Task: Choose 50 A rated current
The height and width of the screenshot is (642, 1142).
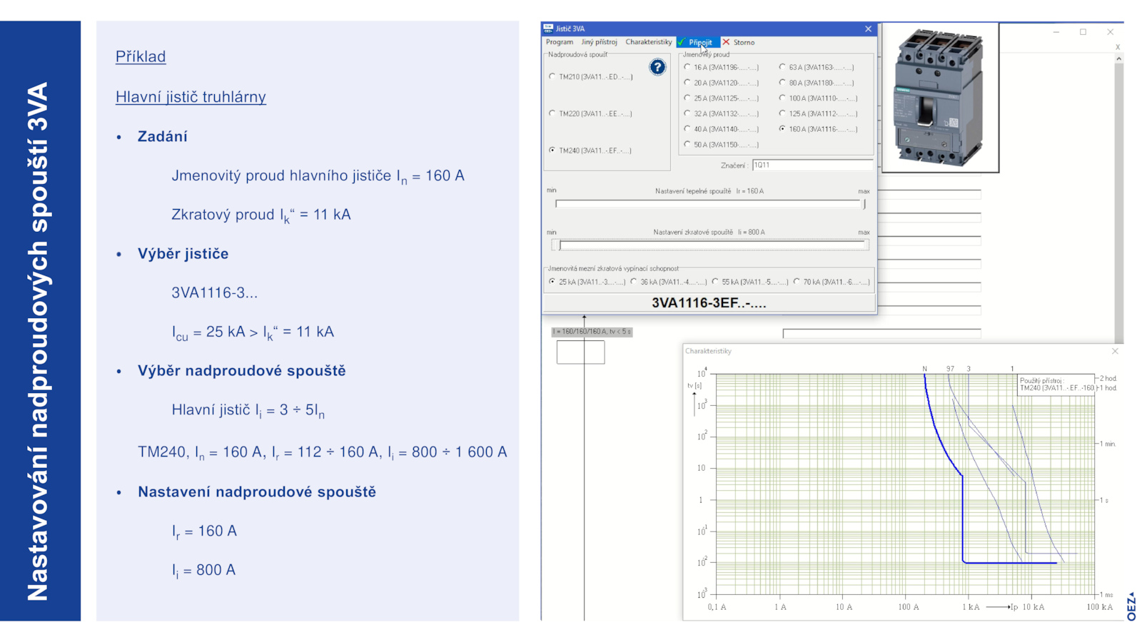Action: pyautogui.click(x=722, y=145)
